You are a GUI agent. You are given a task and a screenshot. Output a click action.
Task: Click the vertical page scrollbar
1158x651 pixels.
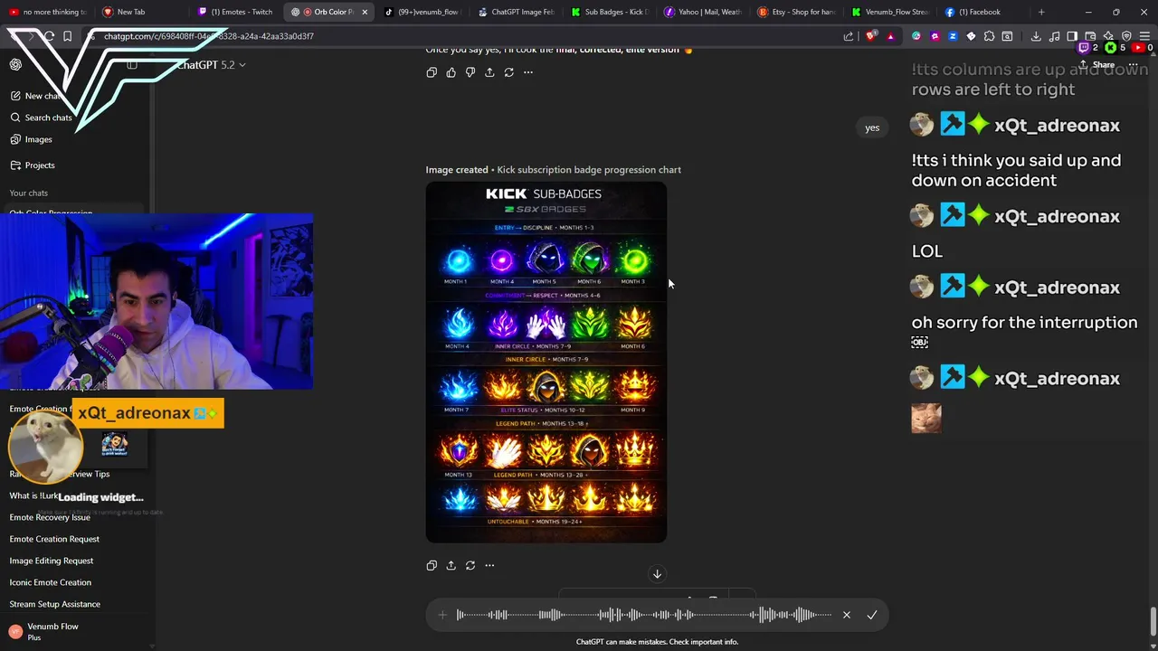pos(1153,622)
